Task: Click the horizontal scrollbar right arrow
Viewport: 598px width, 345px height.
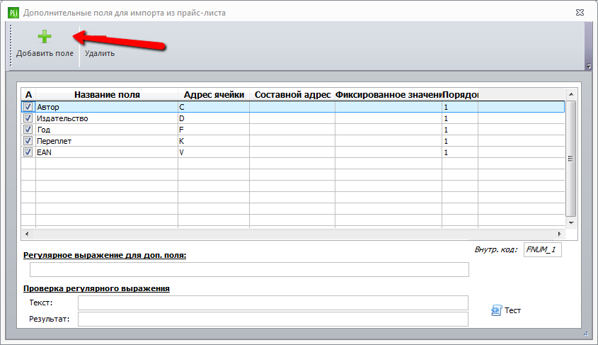Action: (x=560, y=234)
